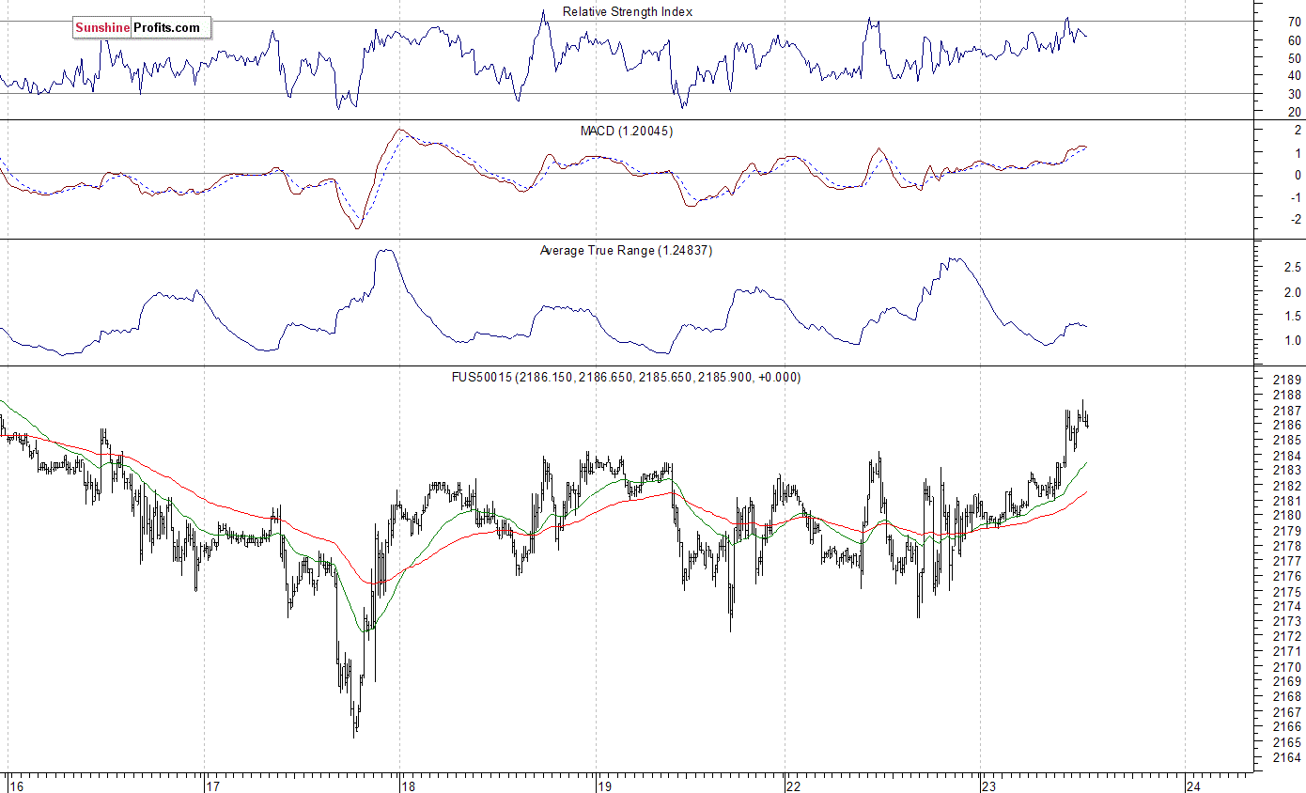The height and width of the screenshot is (793, 1306).
Task: Click price level 2180 on axis
Action: pos(1286,516)
